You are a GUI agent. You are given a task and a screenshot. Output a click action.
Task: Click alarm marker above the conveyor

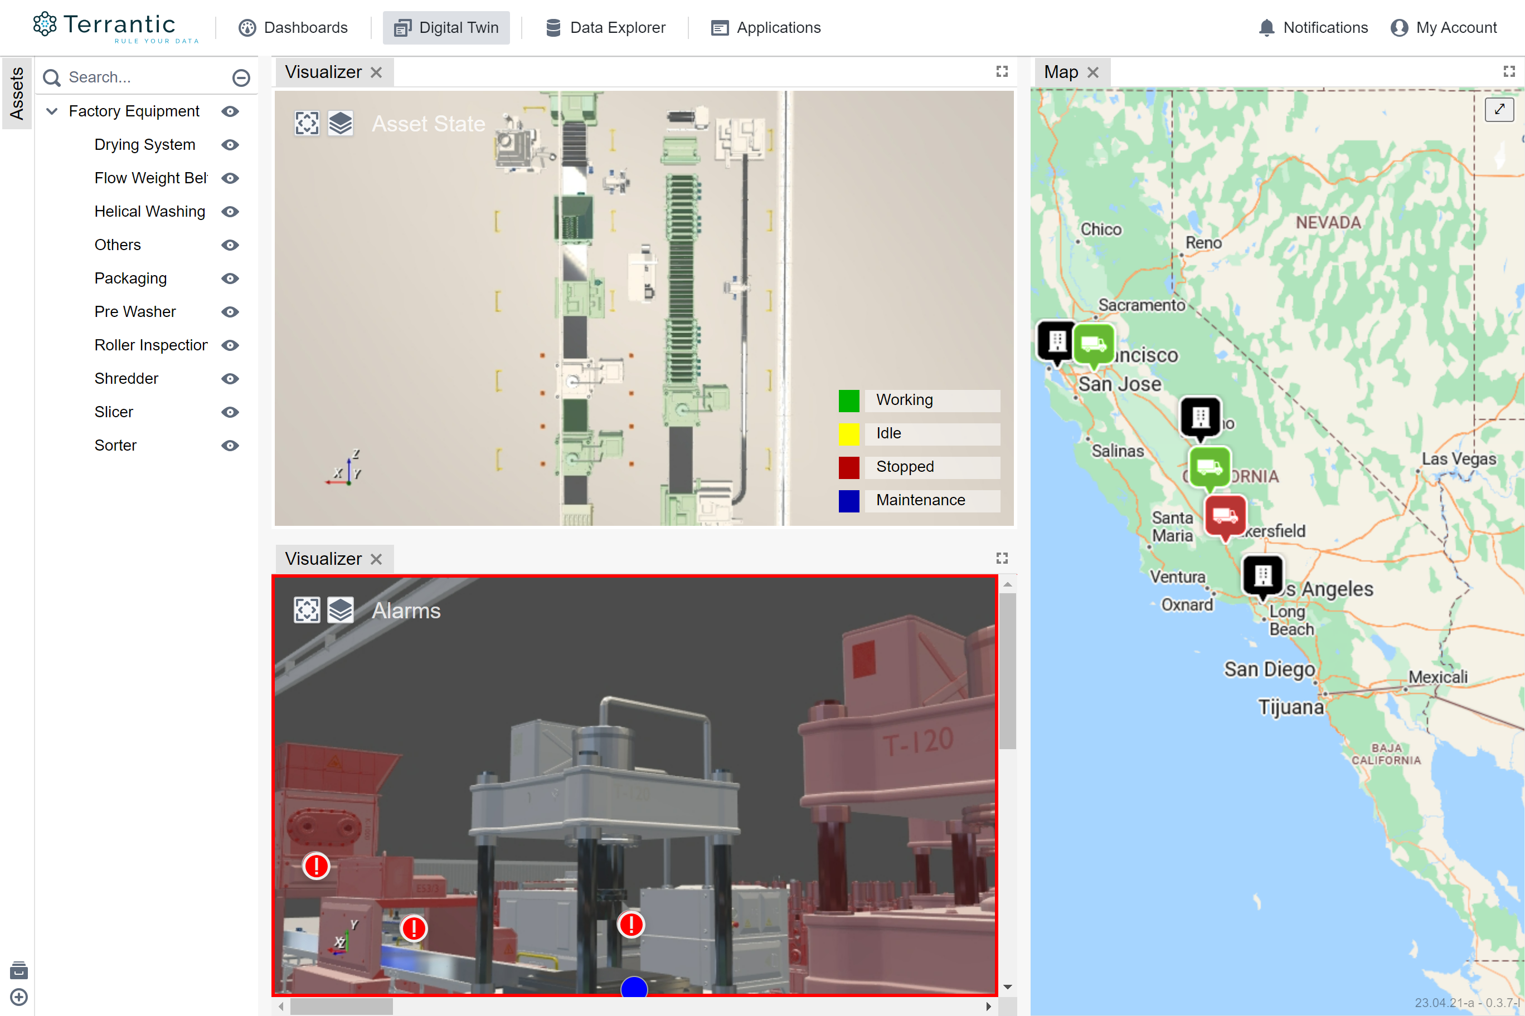[x=414, y=928]
